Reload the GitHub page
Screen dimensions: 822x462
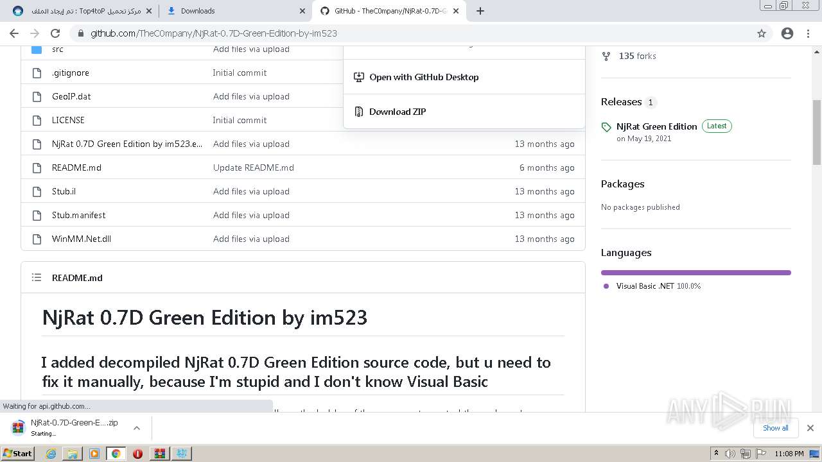click(x=55, y=33)
